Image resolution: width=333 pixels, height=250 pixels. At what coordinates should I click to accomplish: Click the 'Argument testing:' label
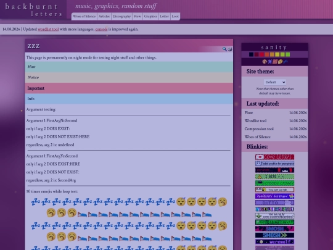click(x=41, y=109)
